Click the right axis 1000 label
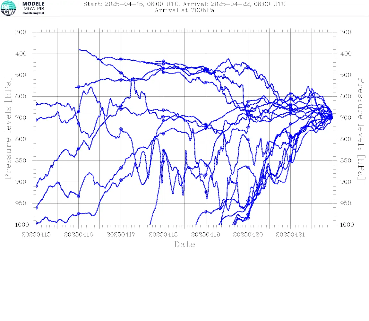 pyautogui.click(x=347, y=225)
